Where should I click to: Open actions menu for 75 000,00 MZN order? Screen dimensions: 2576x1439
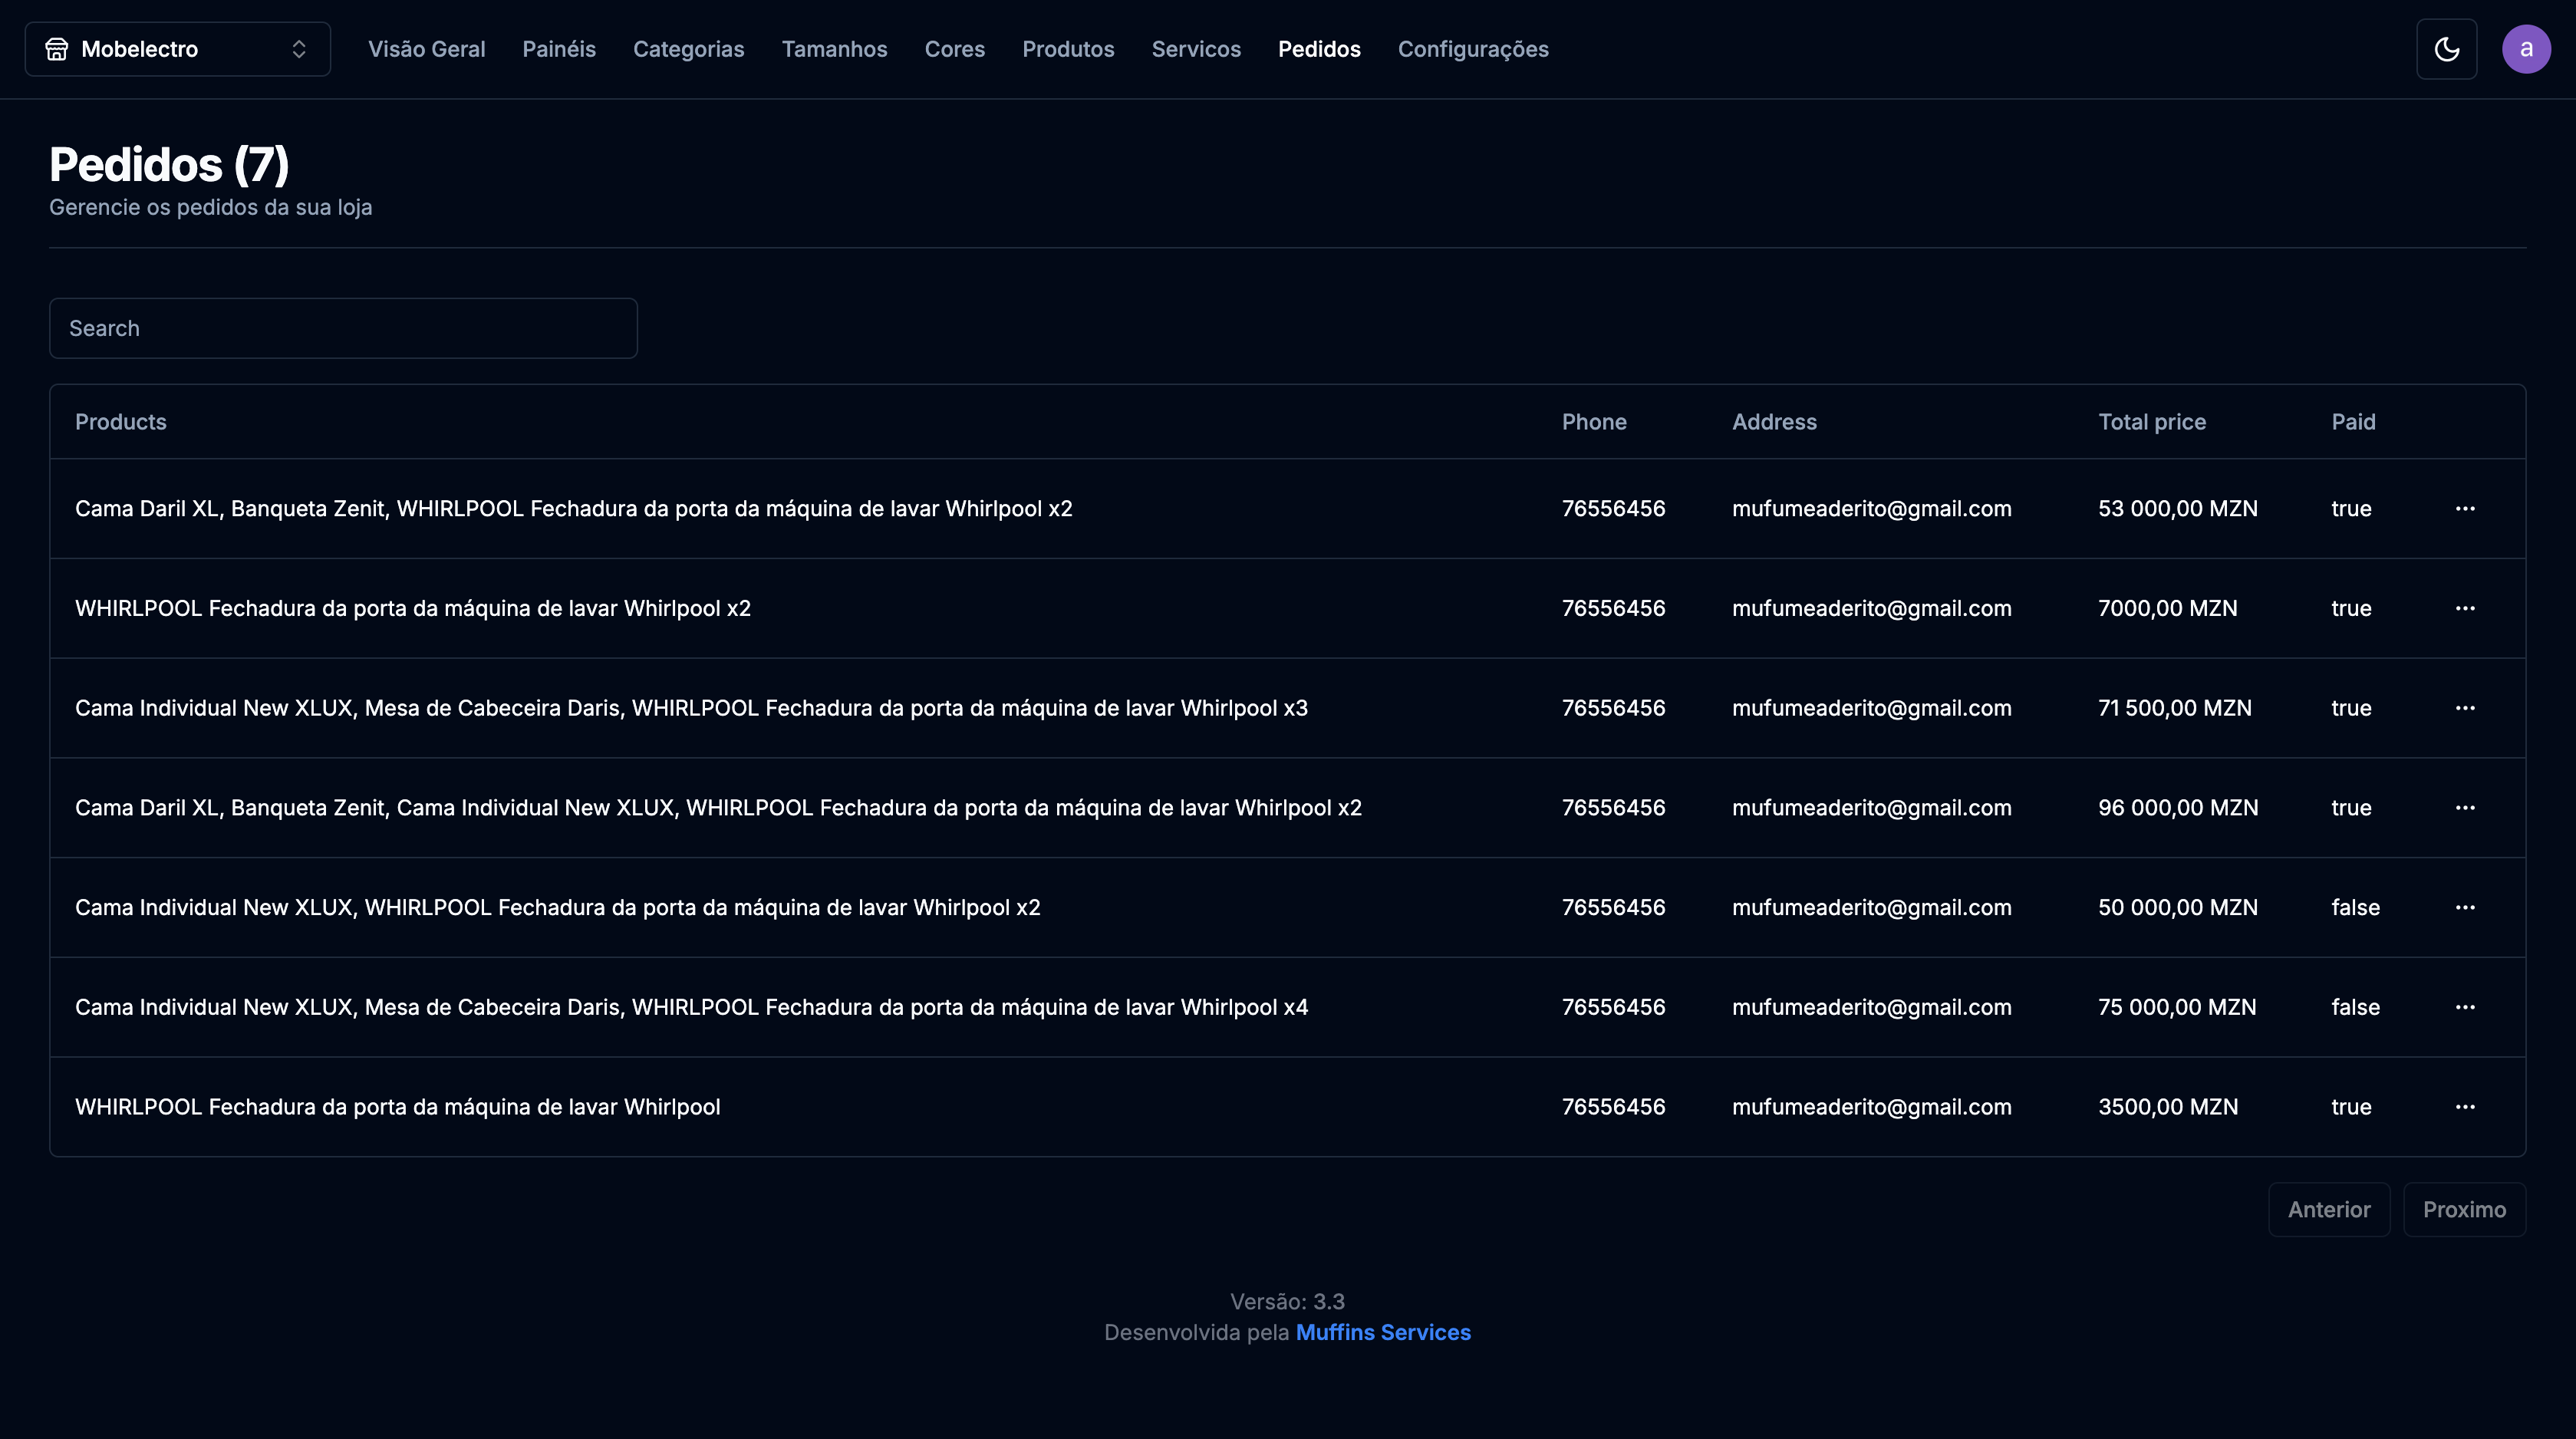point(2465,1007)
